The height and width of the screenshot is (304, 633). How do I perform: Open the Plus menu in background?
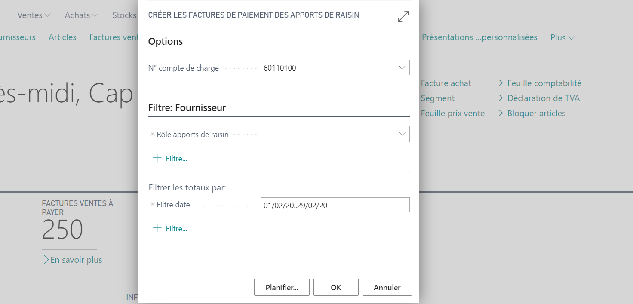pyautogui.click(x=562, y=37)
